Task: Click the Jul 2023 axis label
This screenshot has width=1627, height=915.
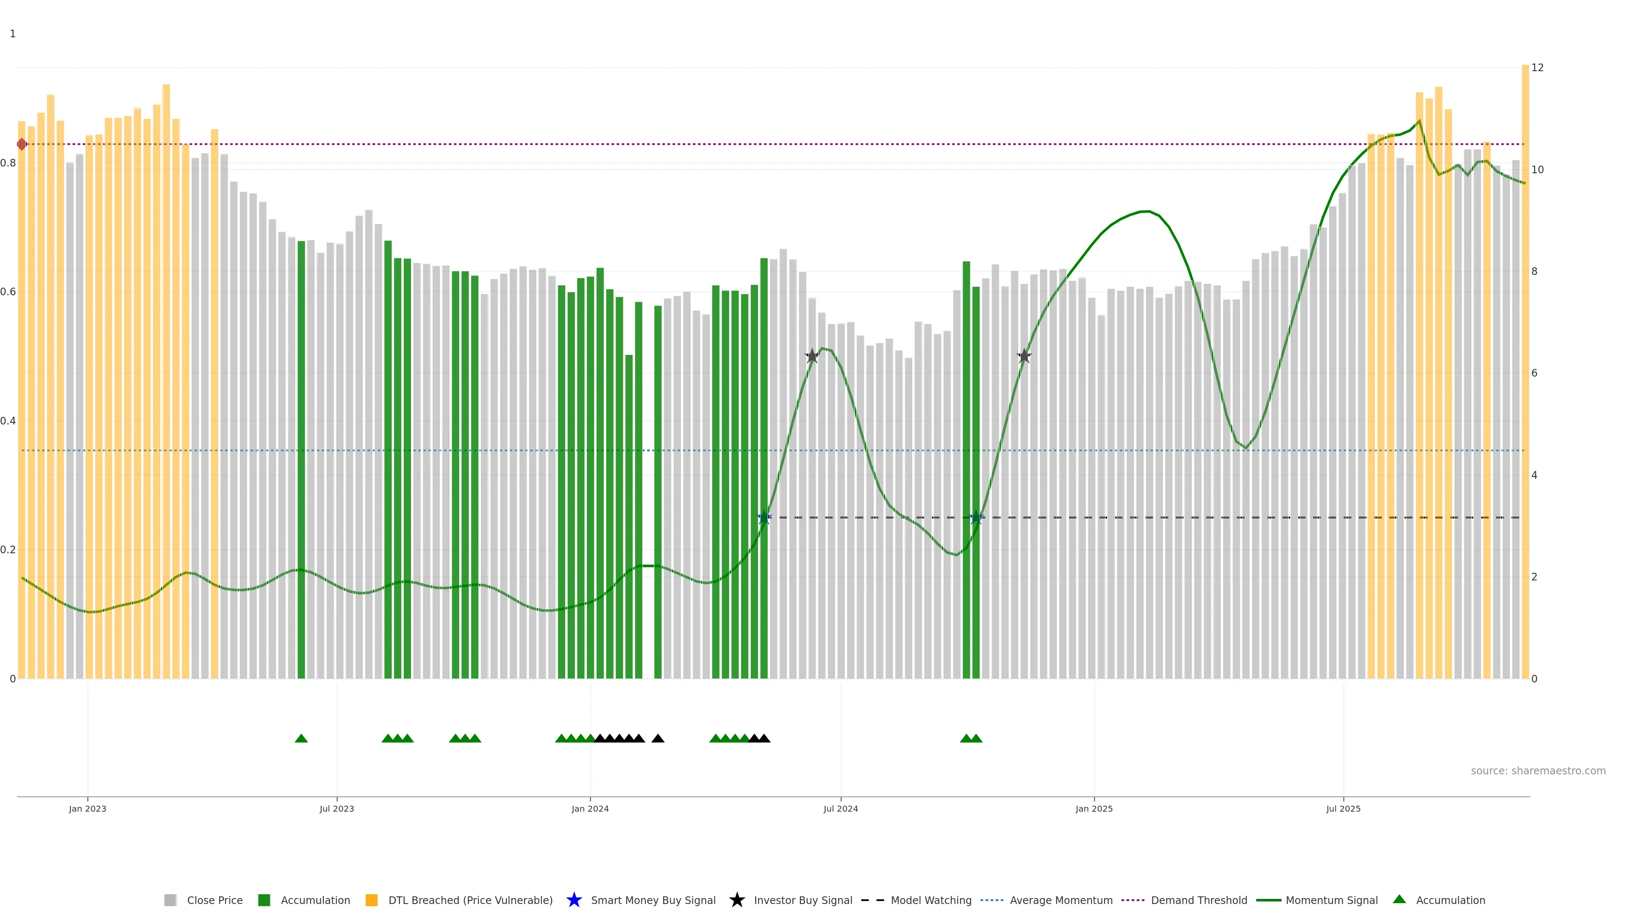Action: [x=337, y=808]
